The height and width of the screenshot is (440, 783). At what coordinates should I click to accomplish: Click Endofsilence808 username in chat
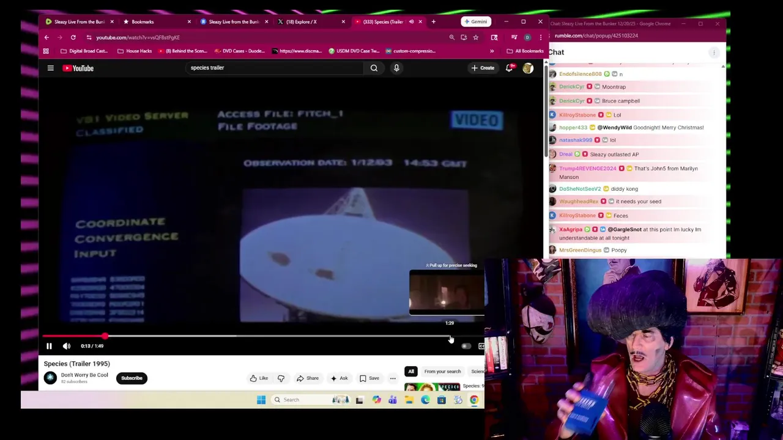pos(581,74)
